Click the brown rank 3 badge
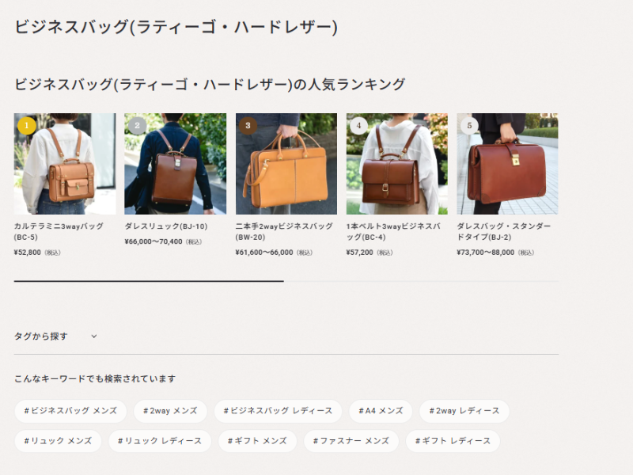The image size is (633, 475). (x=248, y=126)
